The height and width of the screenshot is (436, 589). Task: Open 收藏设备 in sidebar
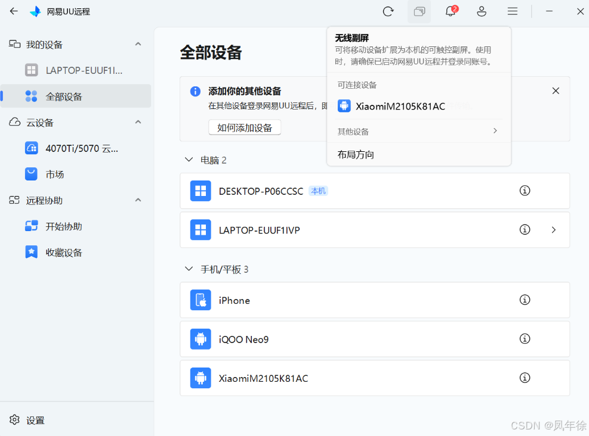pyautogui.click(x=76, y=253)
